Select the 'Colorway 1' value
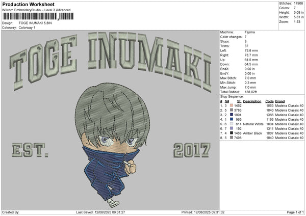 tap(27, 28)
